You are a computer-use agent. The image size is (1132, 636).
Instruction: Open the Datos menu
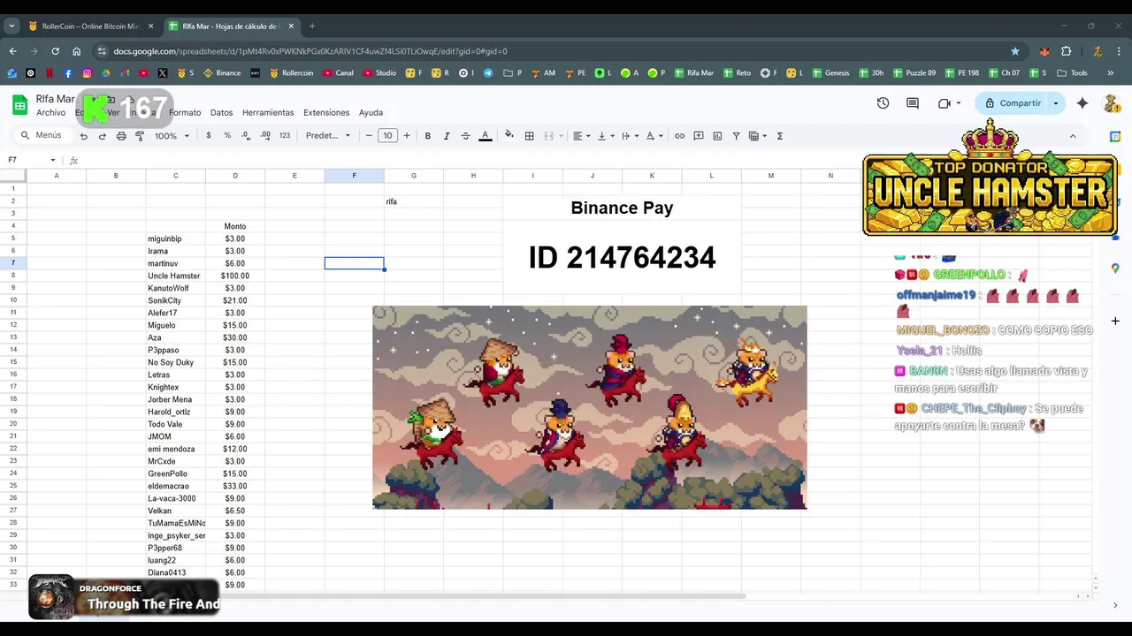coord(221,113)
